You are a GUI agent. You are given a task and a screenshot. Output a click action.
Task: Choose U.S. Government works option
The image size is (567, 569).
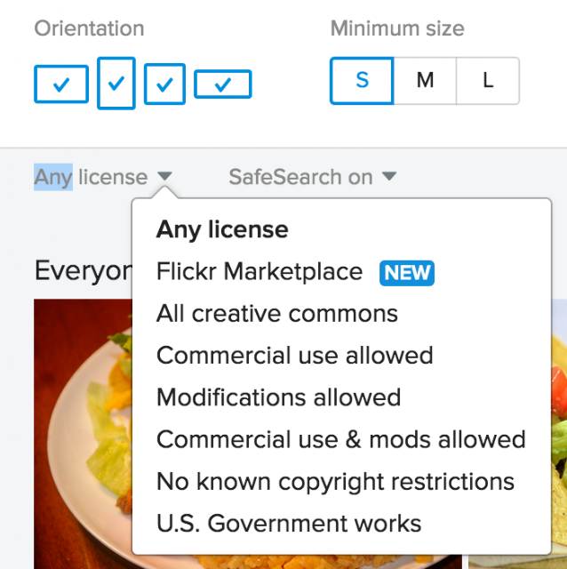click(x=289, y=524)
